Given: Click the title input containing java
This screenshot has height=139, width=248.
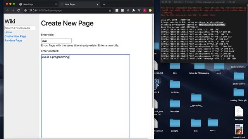Looking at the screenshot, I should click(56, 41).
